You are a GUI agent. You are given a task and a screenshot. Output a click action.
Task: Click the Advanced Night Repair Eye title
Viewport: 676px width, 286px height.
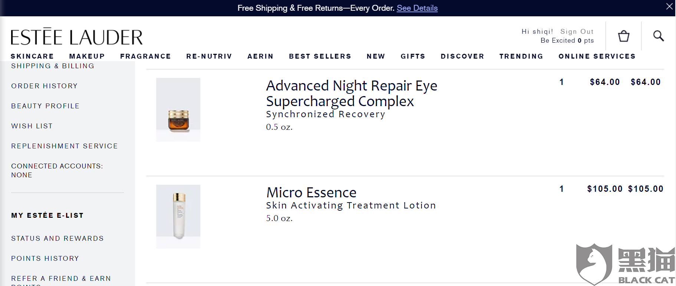[351, 93]
